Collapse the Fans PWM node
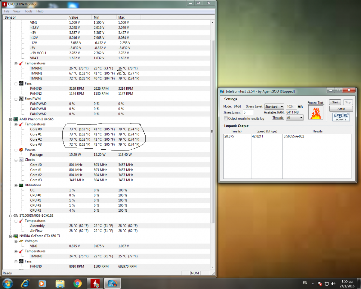Screen dimensions: 361x289 point(16,99)
